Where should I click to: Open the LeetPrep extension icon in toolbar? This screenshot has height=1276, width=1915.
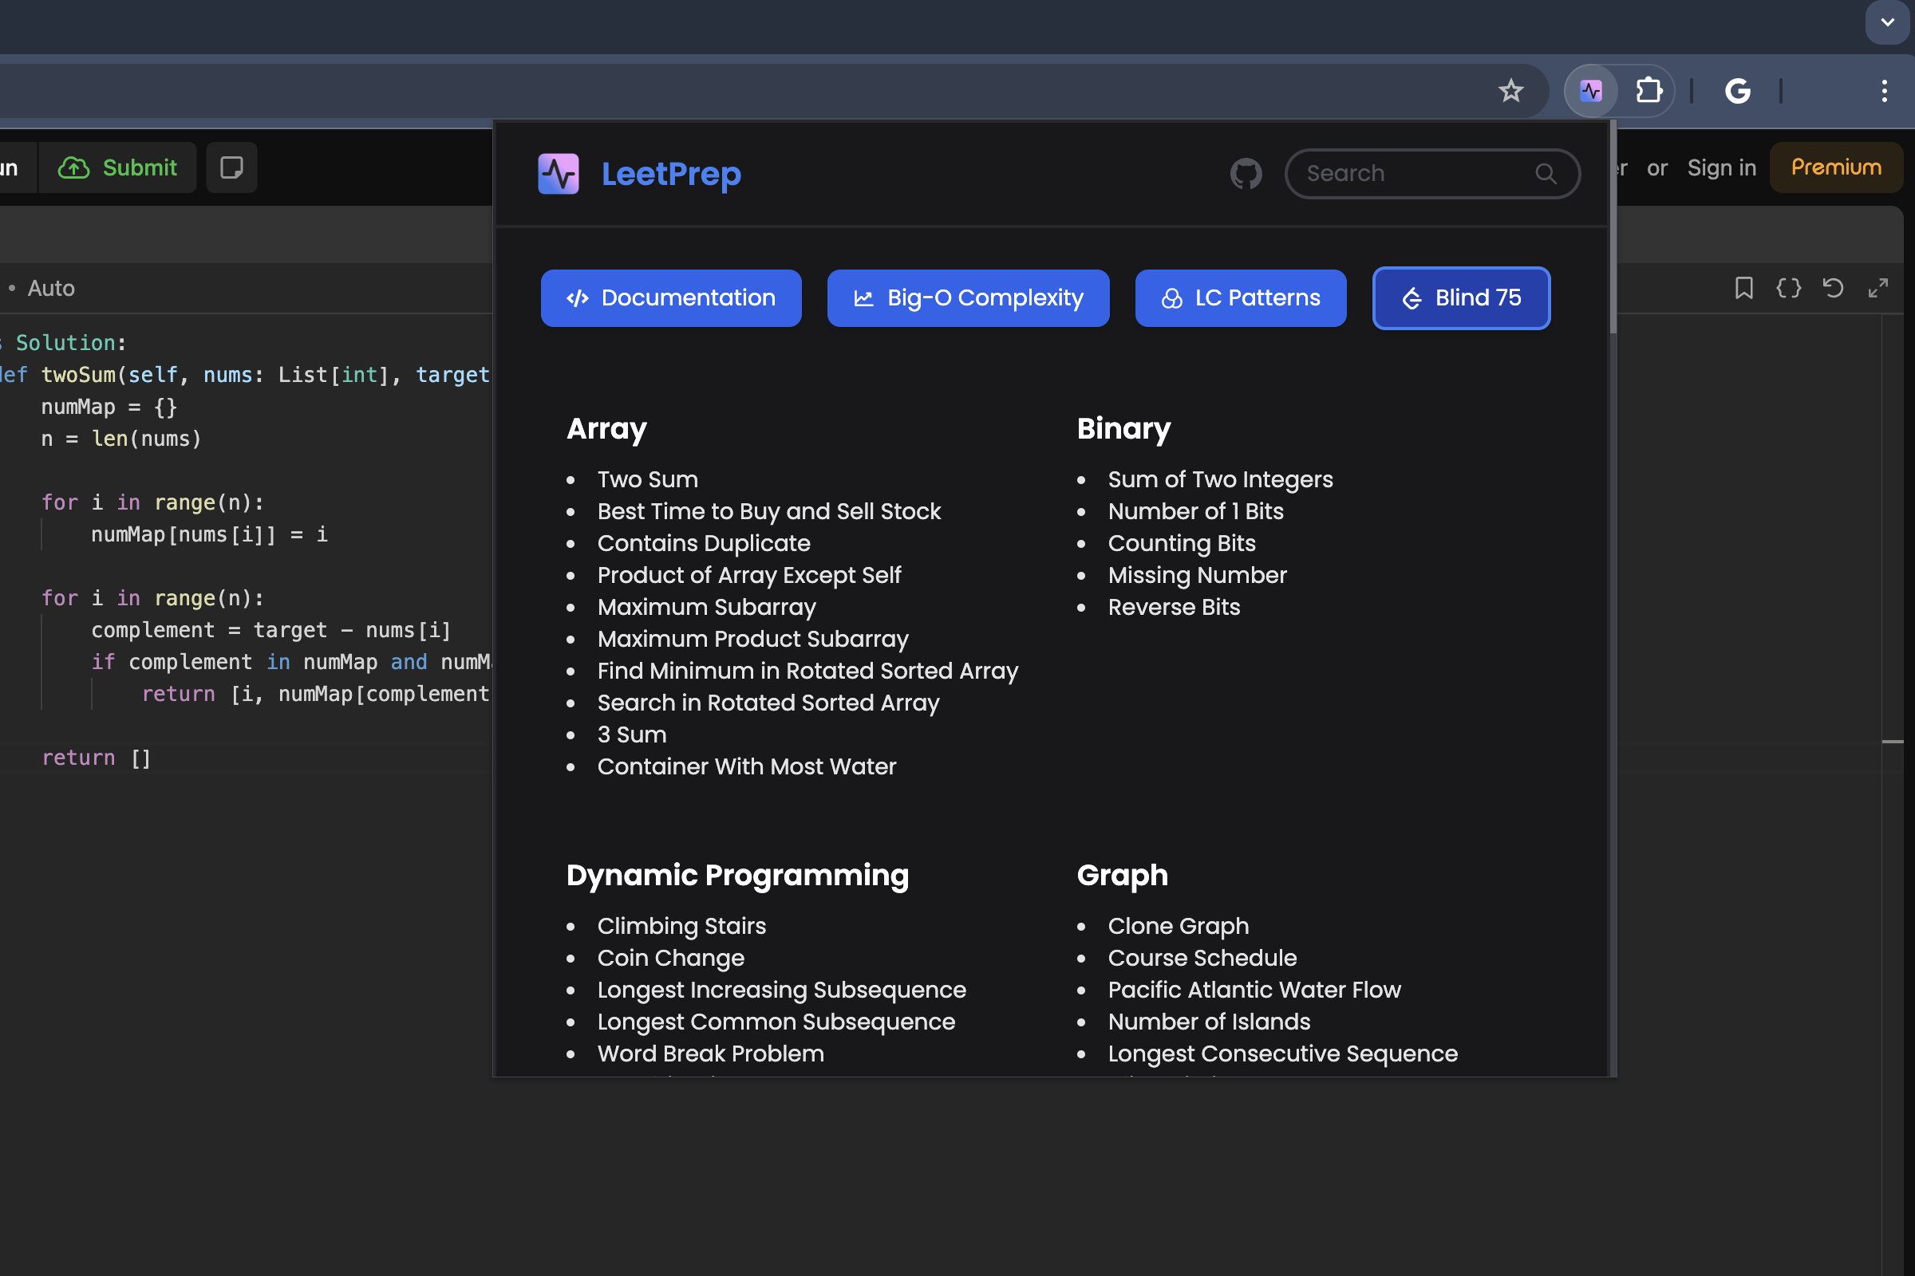point(1590,90)
